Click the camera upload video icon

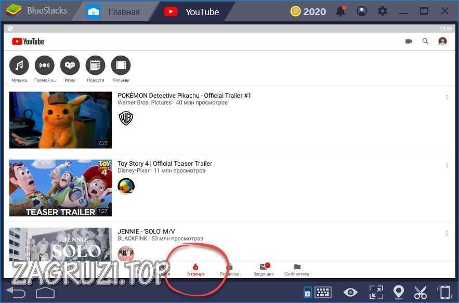409,41
